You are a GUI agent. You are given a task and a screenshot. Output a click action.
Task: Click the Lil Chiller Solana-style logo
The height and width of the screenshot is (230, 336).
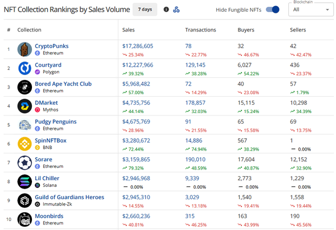pos(25,182)
